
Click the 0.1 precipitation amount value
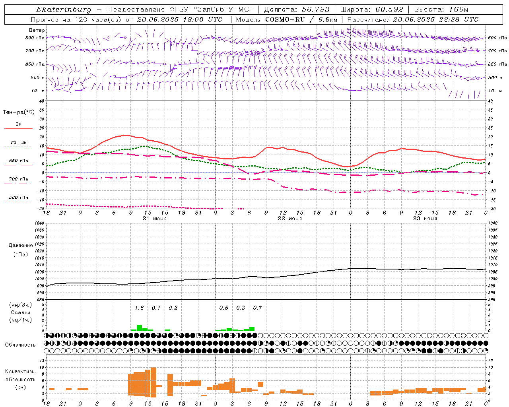point(156,308)
